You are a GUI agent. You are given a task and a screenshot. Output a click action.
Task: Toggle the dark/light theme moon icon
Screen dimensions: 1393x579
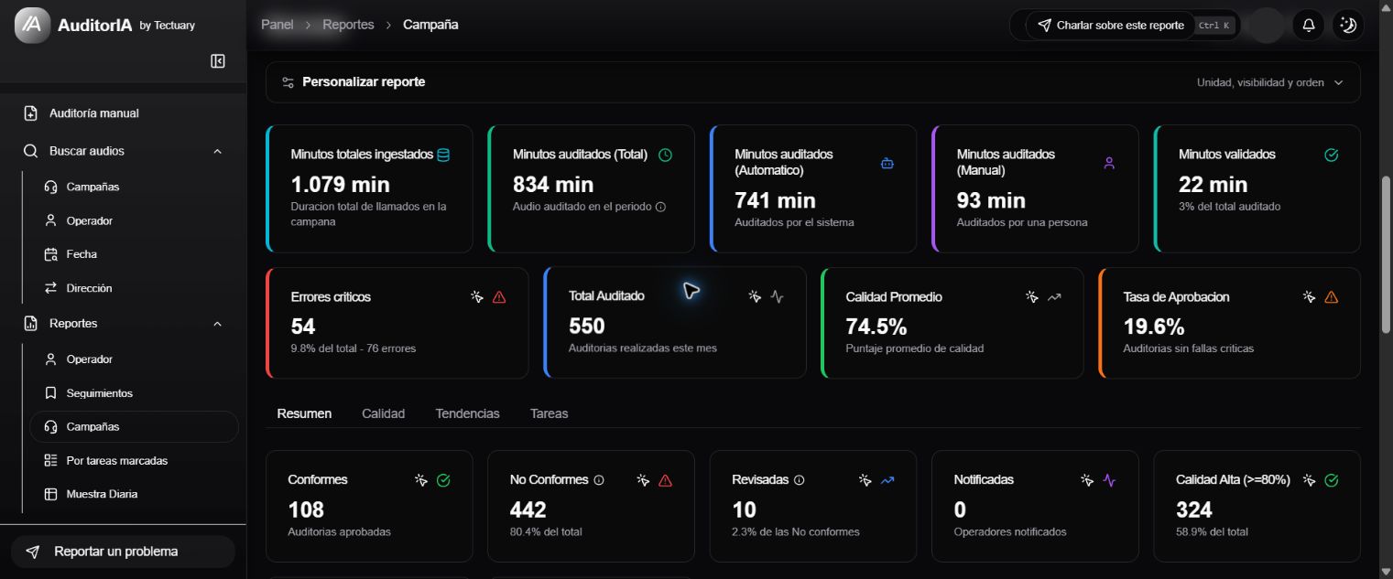1348,26
